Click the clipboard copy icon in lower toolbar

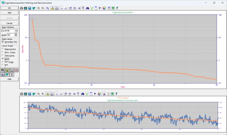(25, 94)
